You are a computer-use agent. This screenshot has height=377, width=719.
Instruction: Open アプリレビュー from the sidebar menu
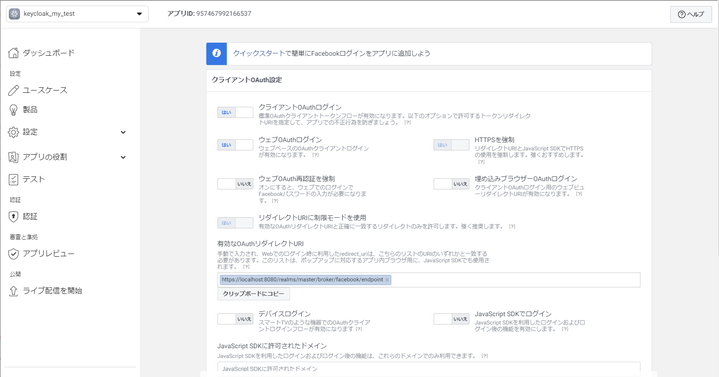(45, 253)
